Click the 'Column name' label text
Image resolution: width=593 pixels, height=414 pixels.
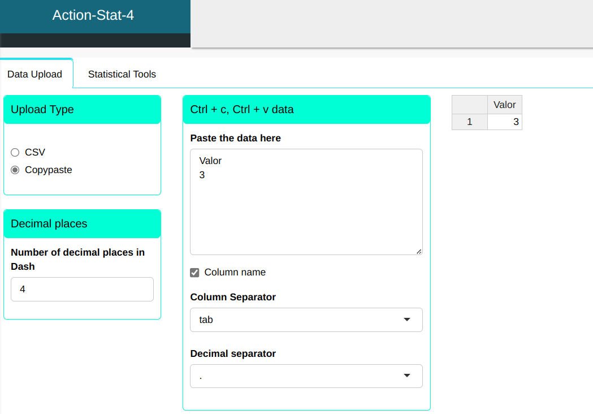click(x=235, y=272)
